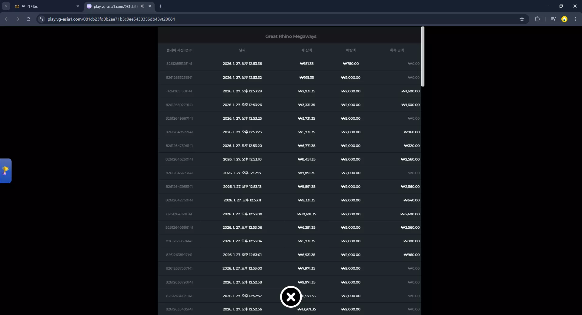Image resolution: width=582 pixels, height=315 pixels.
Task: Select the ₩640.00 win amount
Action: click(x=411, y=200)
